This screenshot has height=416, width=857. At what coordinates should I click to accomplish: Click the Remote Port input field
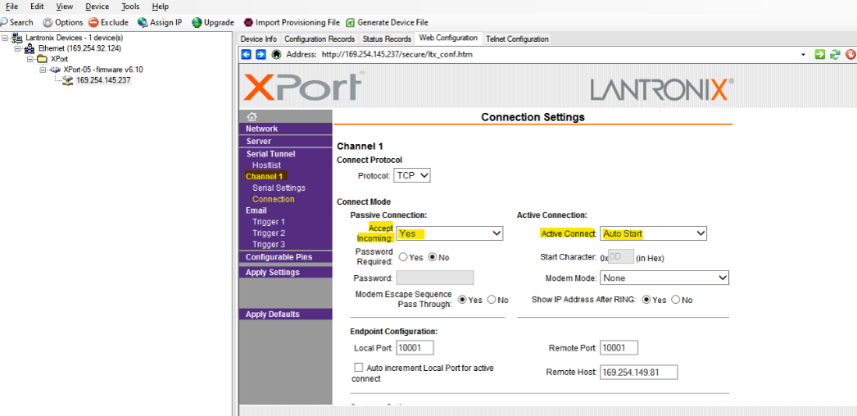(x=619, y=348)
